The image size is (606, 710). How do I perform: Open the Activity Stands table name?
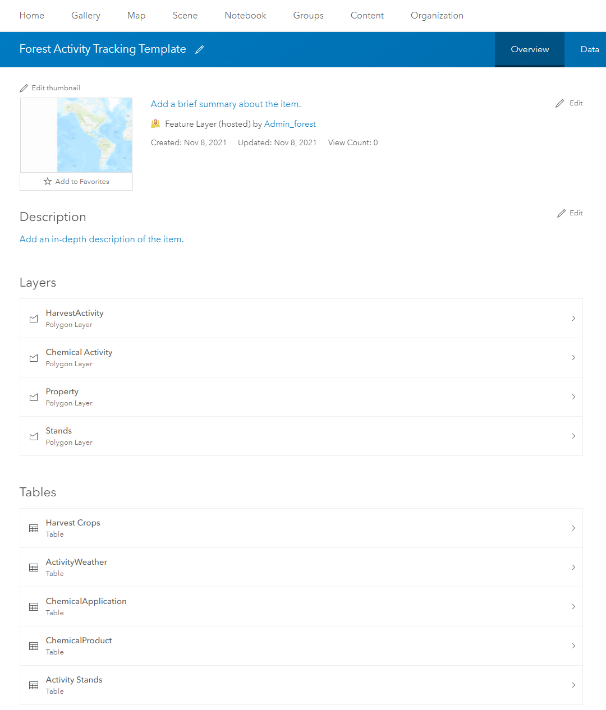pos(74,680)
